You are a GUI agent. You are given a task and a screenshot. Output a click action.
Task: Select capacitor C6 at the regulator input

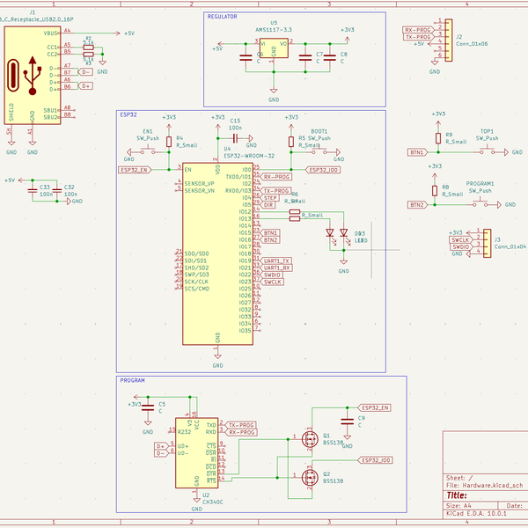246,57
